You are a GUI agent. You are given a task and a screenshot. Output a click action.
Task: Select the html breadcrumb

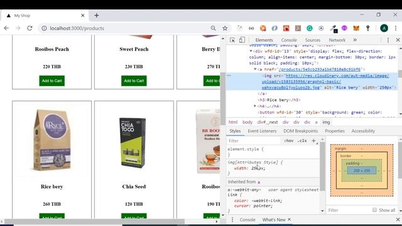point(233,122)
